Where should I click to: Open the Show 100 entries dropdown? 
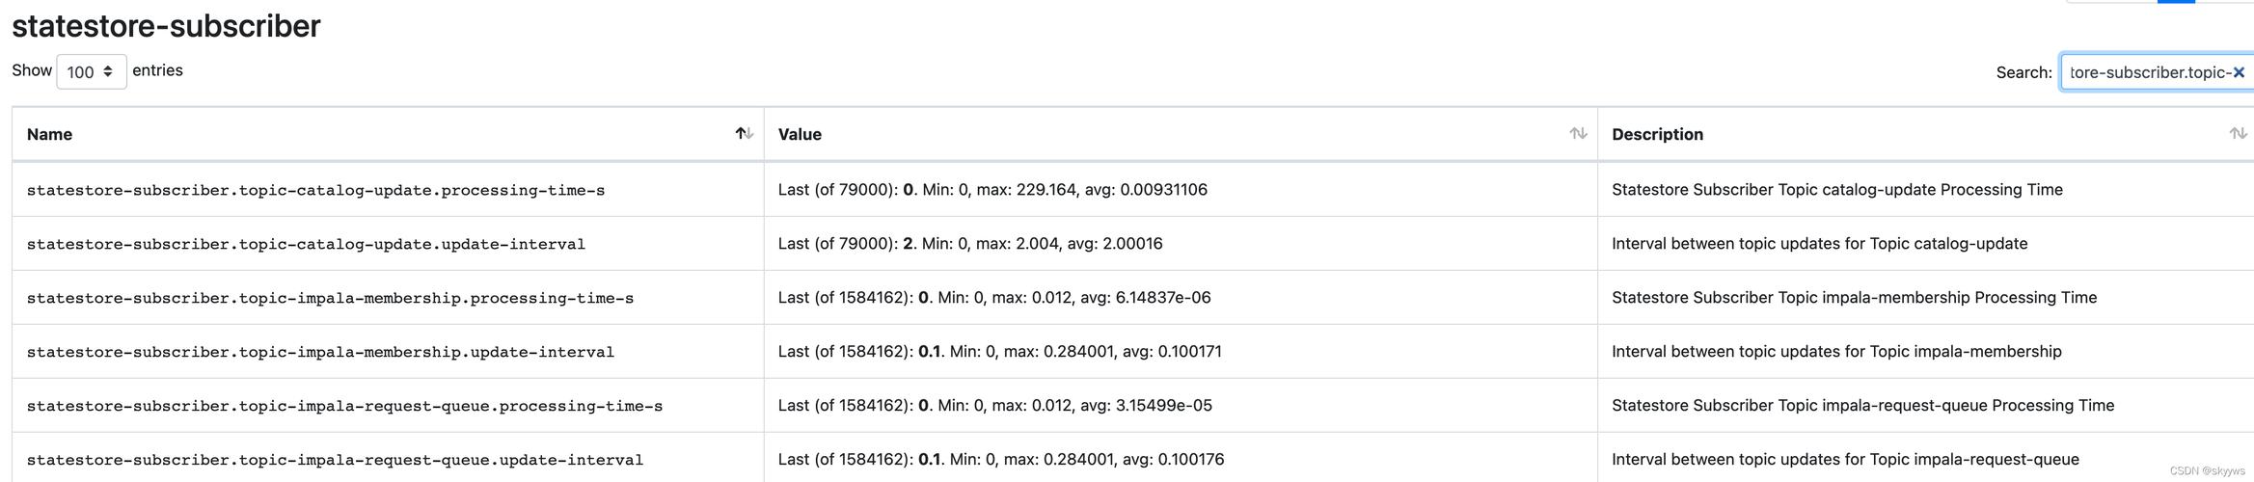click(x=91, y=71)
